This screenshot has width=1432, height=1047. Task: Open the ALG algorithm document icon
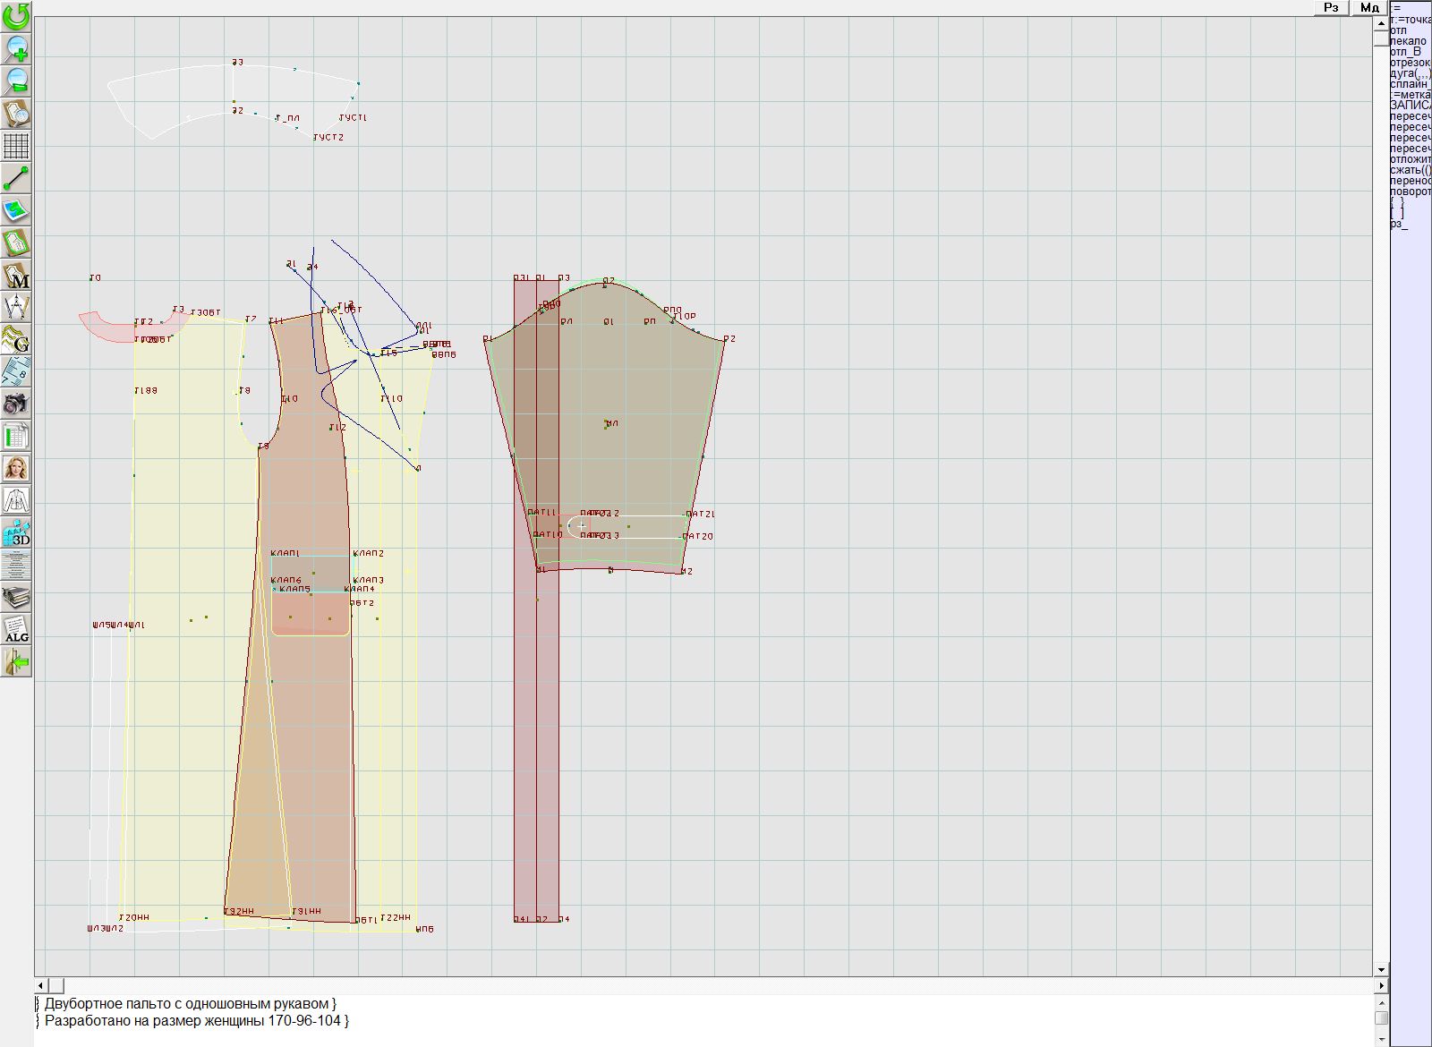pyautogui.click(x=16, y=629)
